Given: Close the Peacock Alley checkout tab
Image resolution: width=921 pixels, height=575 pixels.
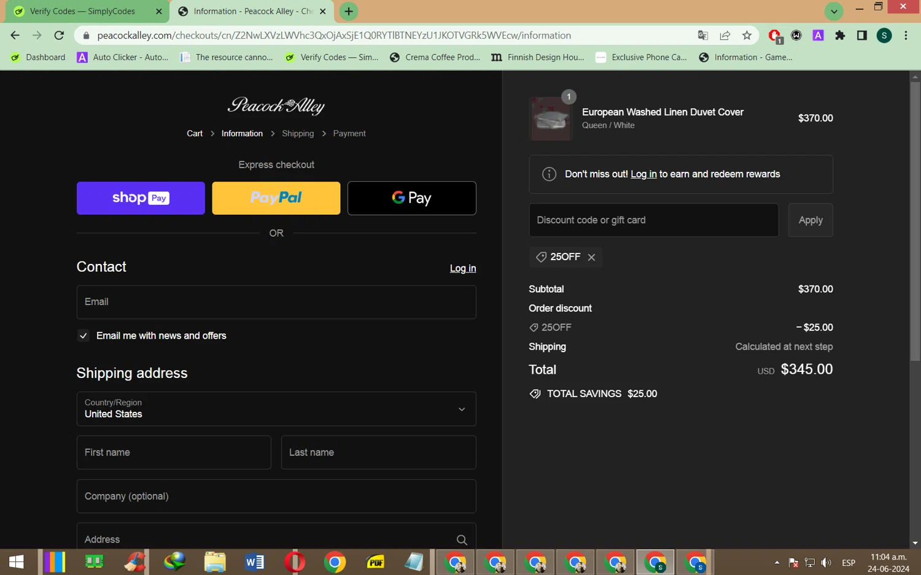Looking at the screenshot, I should tap(323, 11).
